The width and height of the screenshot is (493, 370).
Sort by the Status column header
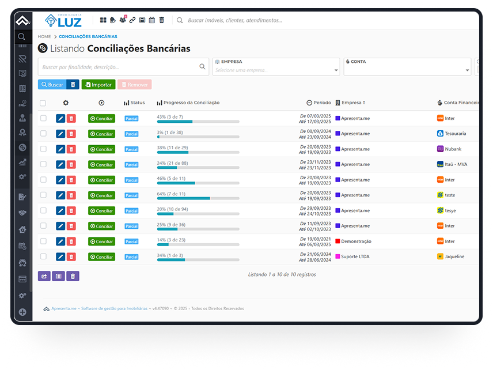[134, 103]
